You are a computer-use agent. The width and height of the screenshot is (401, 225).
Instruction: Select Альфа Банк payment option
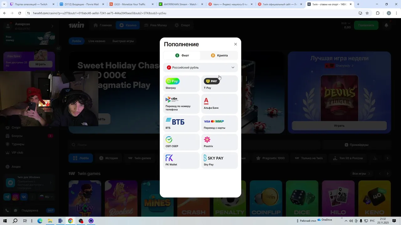tap(220, 104)
